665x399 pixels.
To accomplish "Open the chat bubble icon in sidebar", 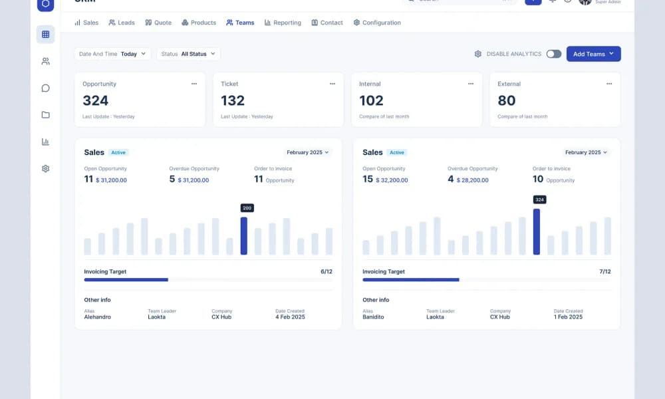I will tap(45, 88).
